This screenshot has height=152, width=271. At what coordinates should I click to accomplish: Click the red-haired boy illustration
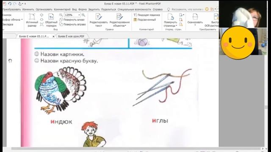[x=93, y=134]
